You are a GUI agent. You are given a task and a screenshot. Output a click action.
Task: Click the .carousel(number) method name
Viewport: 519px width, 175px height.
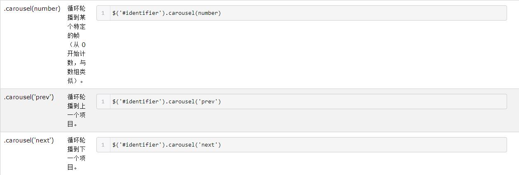point(32,9)
